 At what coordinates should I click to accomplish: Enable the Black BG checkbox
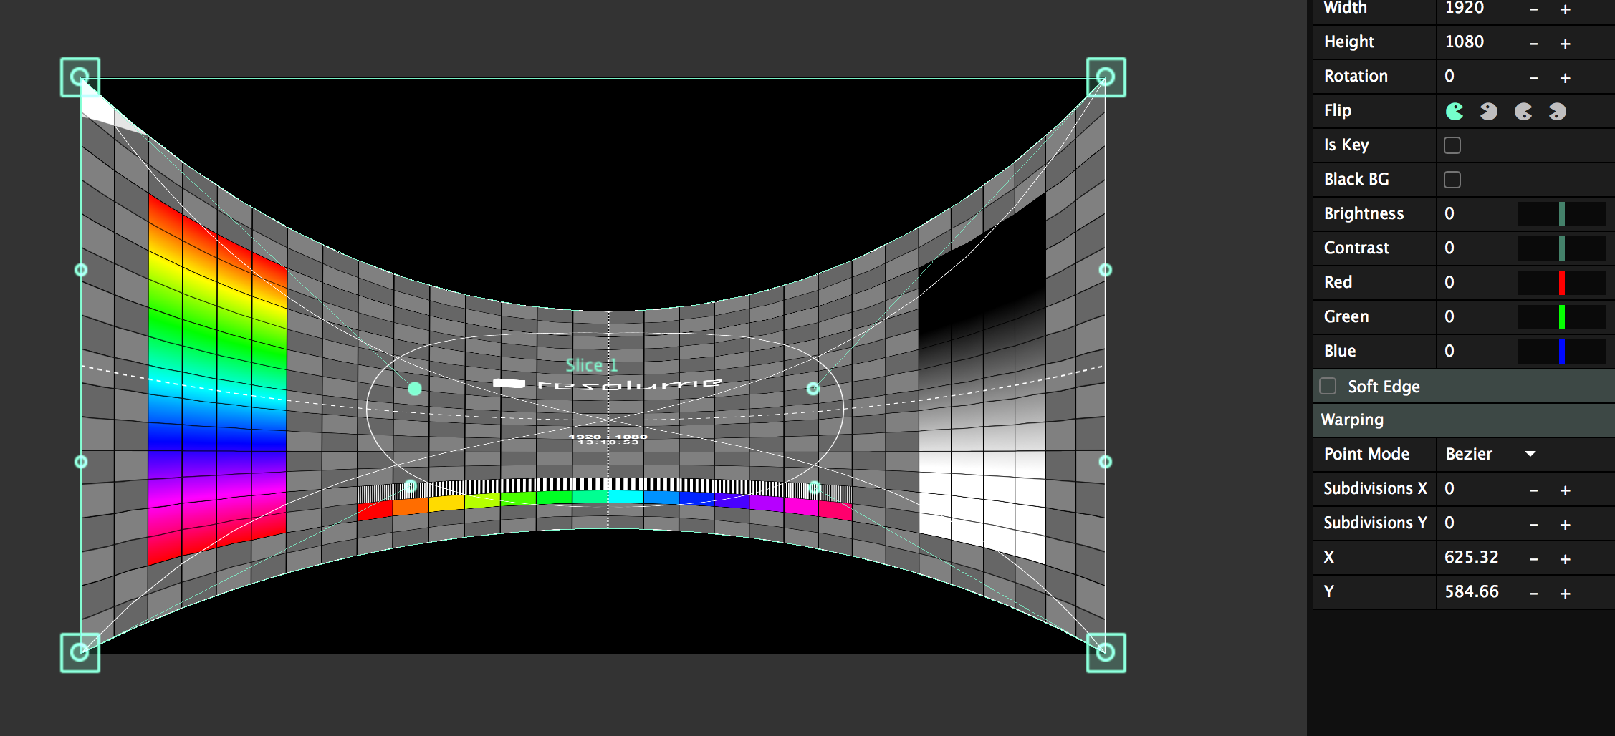point(1452,180)
